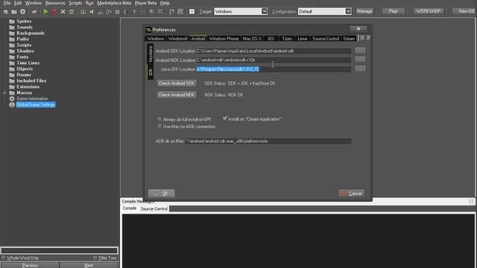The image size is (477, 268).
Task: Open the Target platform dropdown
Action: coord(264,11)
